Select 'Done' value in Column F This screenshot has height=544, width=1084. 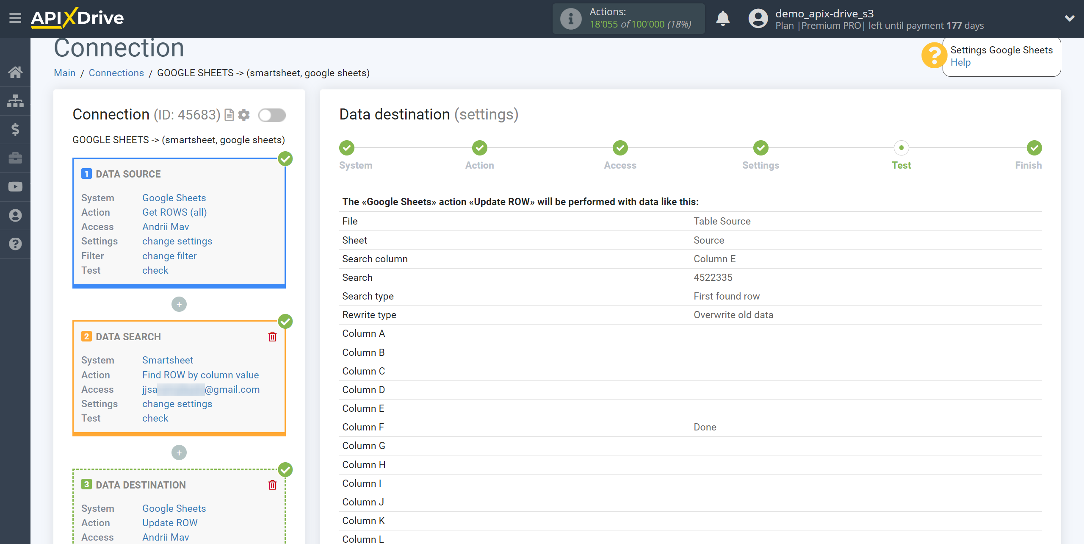click(705, 427)
